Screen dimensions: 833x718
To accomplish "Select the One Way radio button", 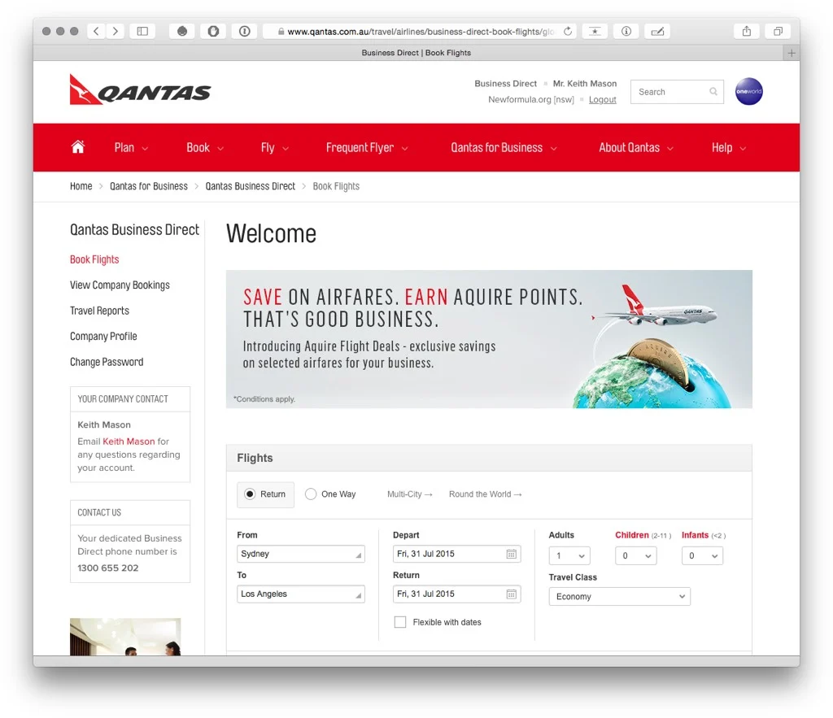I will tap(311, 494).
